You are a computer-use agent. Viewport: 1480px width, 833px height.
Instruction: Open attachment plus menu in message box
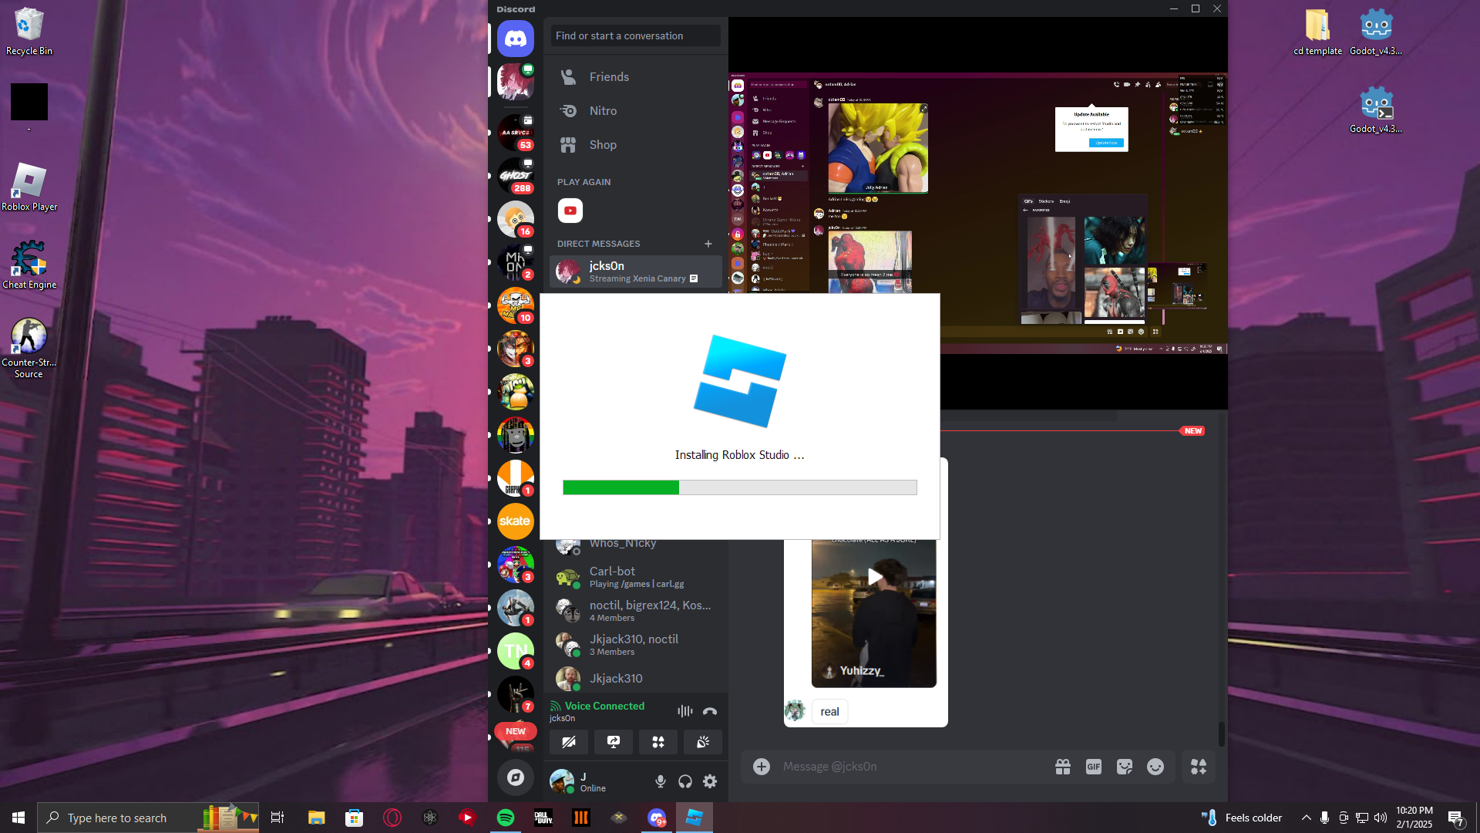pyautogui.click(x=762, y=767)
